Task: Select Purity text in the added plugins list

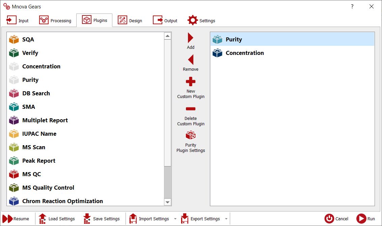Action: (234, 39)
